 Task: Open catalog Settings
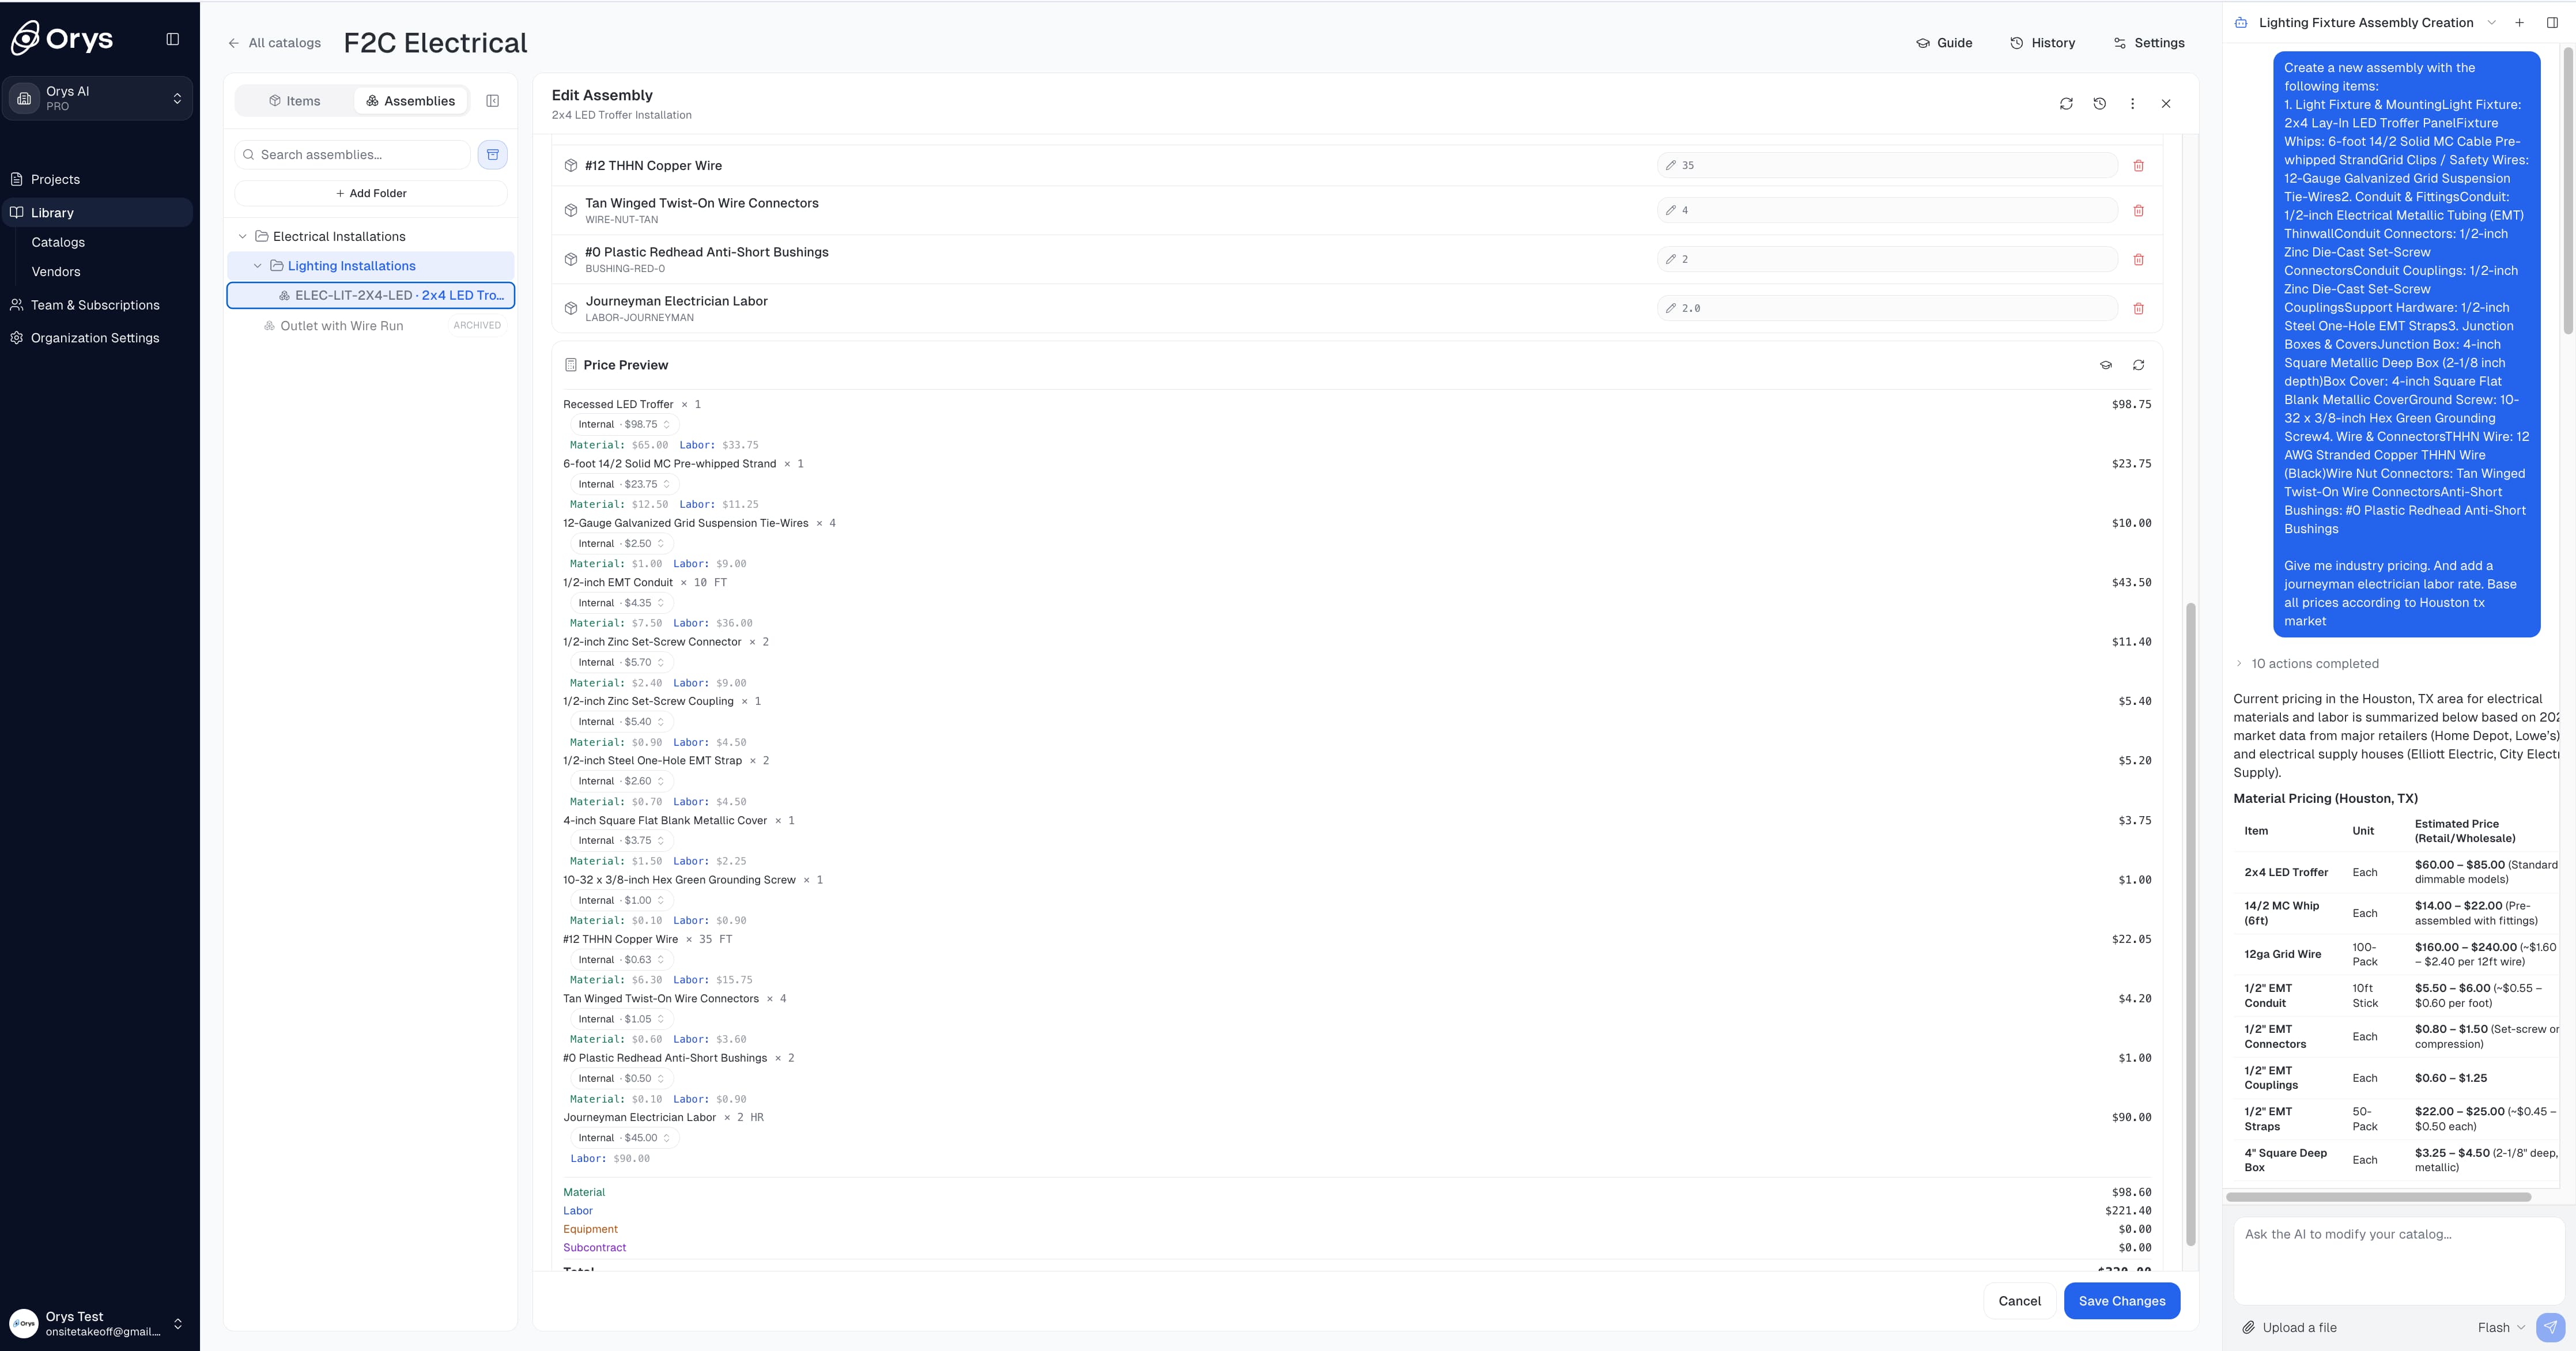click(x=2148, y=43)
